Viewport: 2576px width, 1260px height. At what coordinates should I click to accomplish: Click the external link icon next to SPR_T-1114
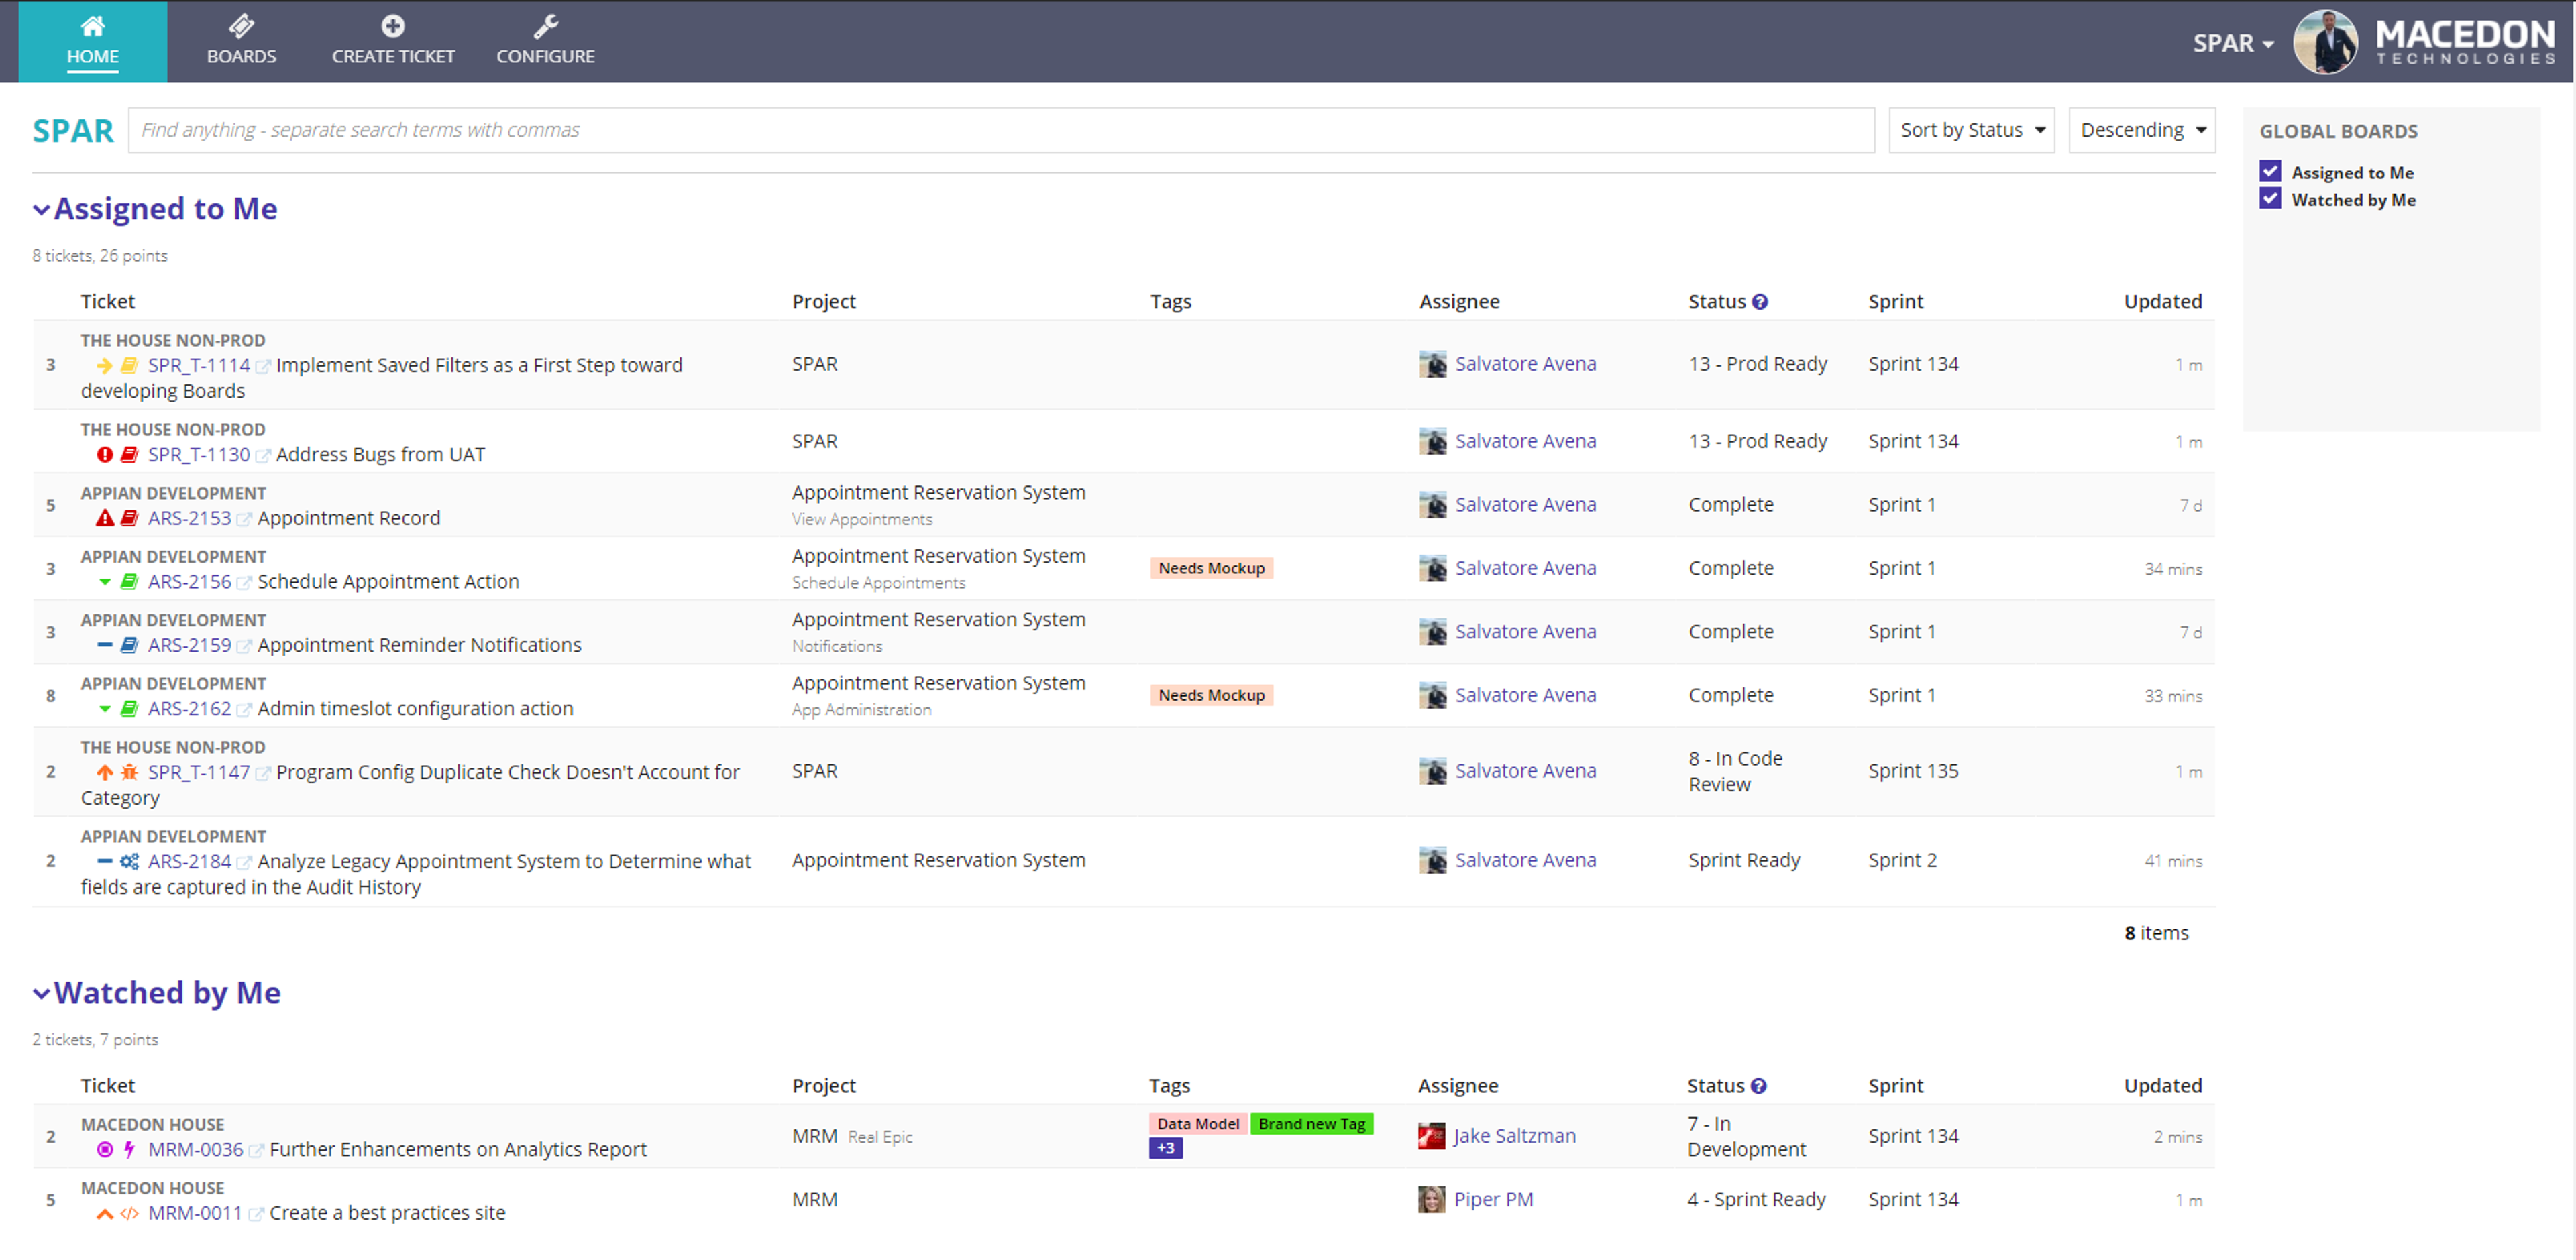coord(263,367)
